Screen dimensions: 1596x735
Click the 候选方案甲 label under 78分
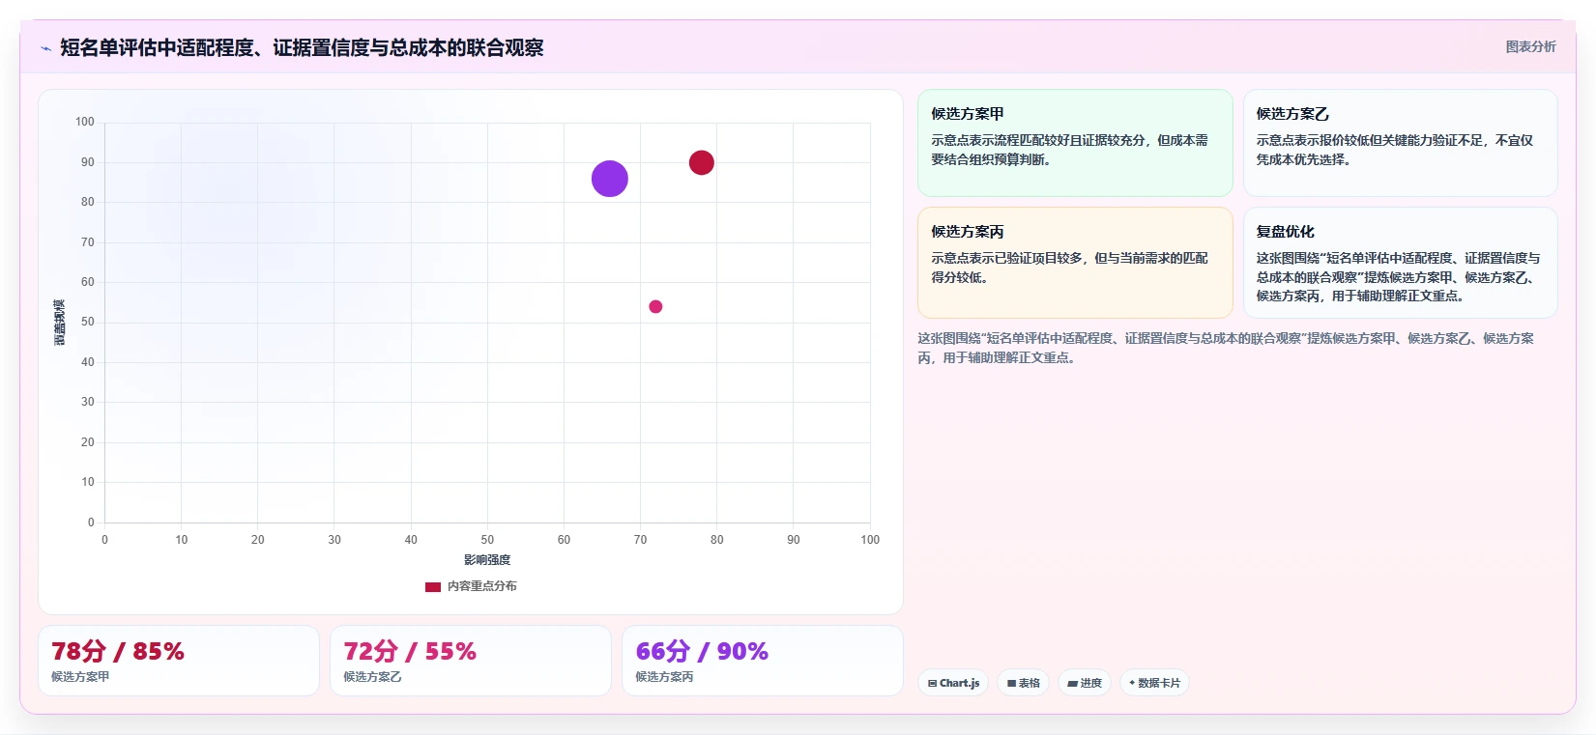pos(80,677)
